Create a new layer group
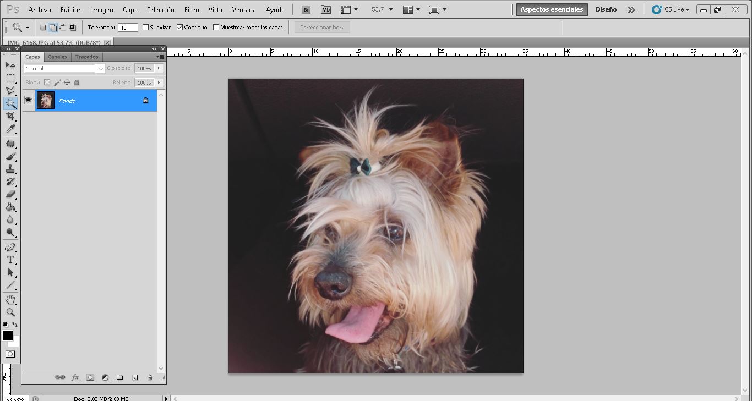The width and height of the screenshot is (752, 401). pos(120,377)
